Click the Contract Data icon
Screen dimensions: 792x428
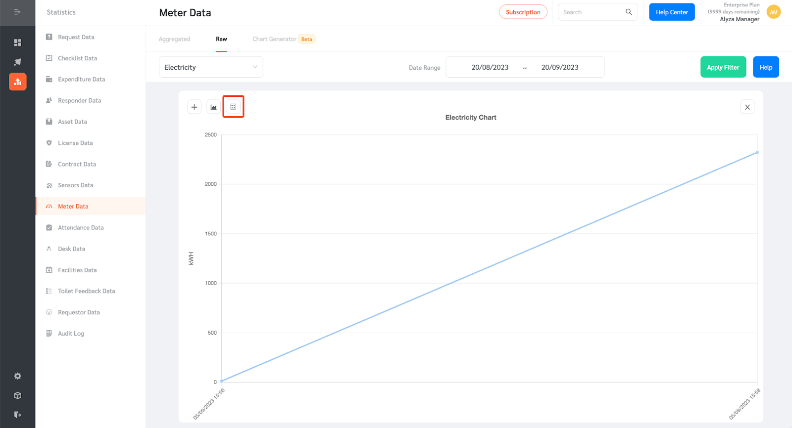pyautogui.click(x=49, y=164)
